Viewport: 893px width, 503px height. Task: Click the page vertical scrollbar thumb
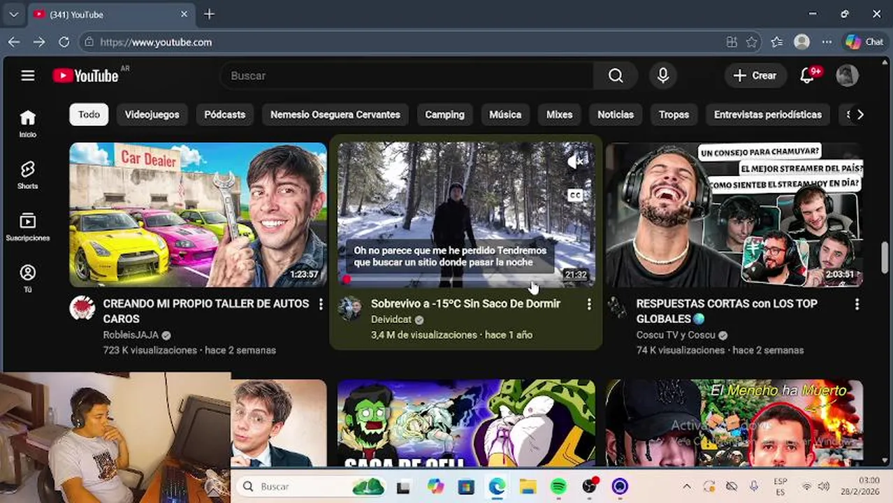tap(885, 258)
